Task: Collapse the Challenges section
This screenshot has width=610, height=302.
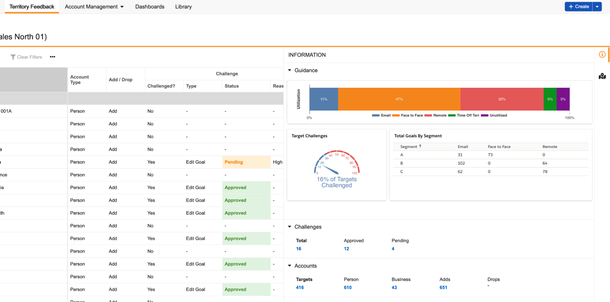Action: (290, 227)
